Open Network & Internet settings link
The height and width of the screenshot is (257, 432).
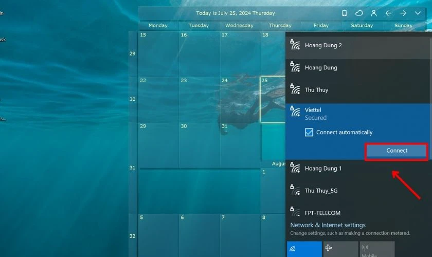328,225
